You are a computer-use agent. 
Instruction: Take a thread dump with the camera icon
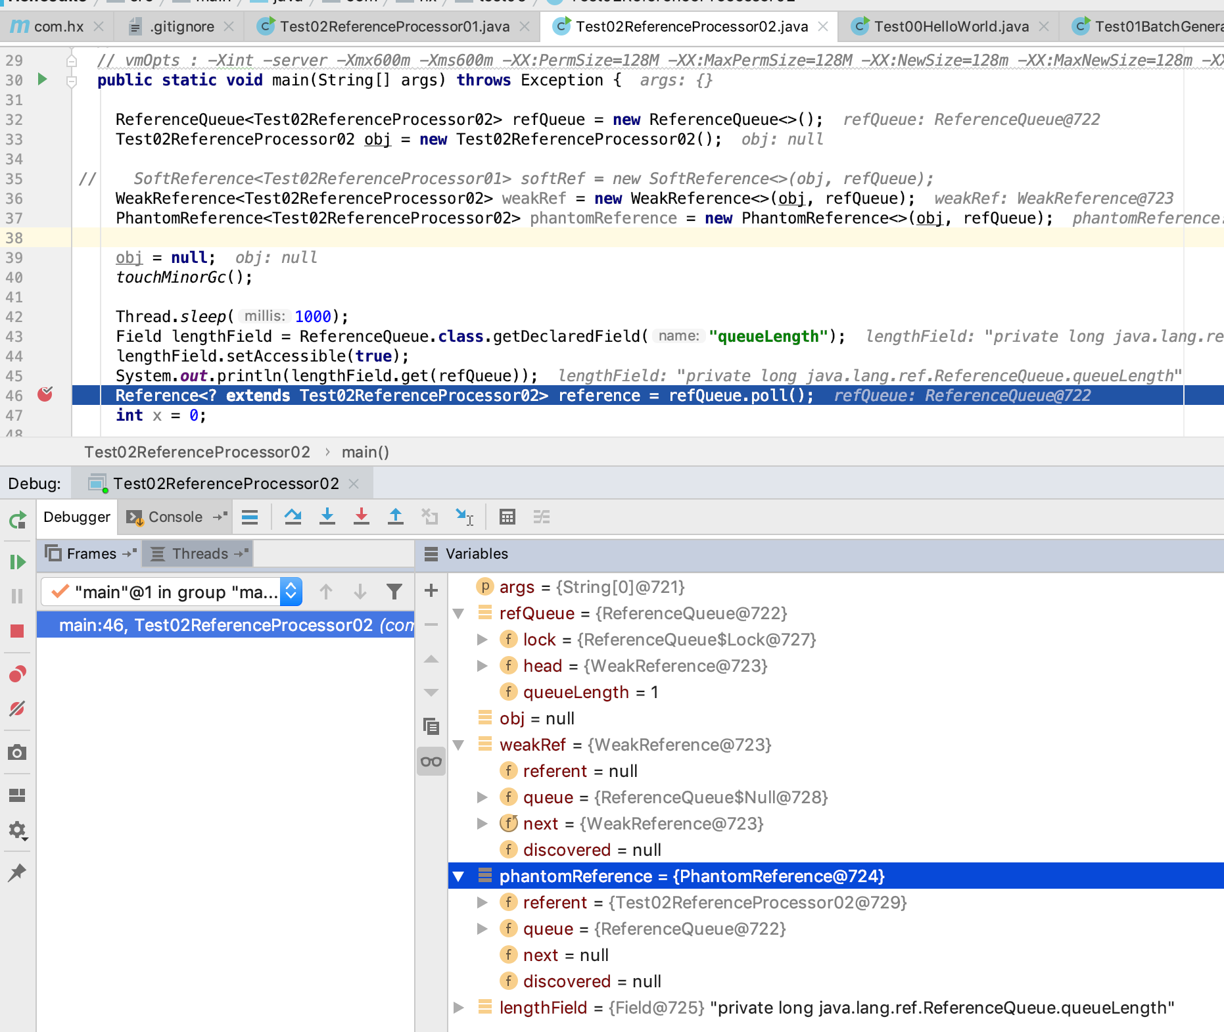[x=18, y=753]
